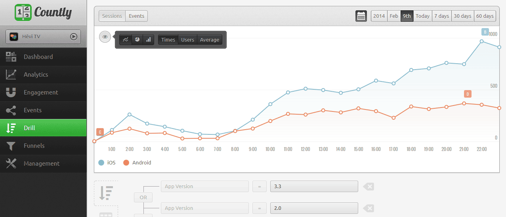506x217 pixels.
Task: Select Drill in the sidebar
Action: point(43,128)
